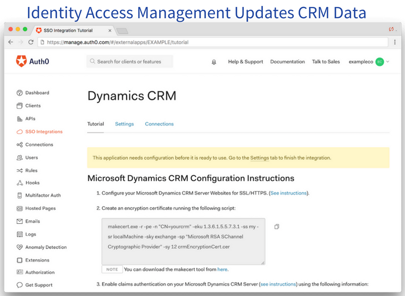The height and width of the screenshot is (296, 405).
Task: Click the browser forward arrow
Action: tap(21, 42)
